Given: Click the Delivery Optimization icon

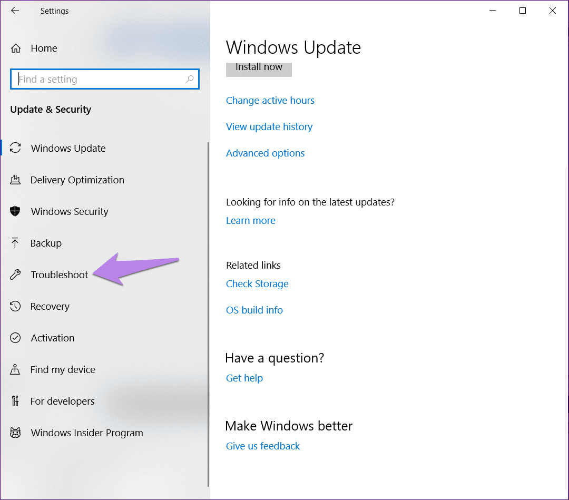Looking at the screenshot, I should point(15,180).
